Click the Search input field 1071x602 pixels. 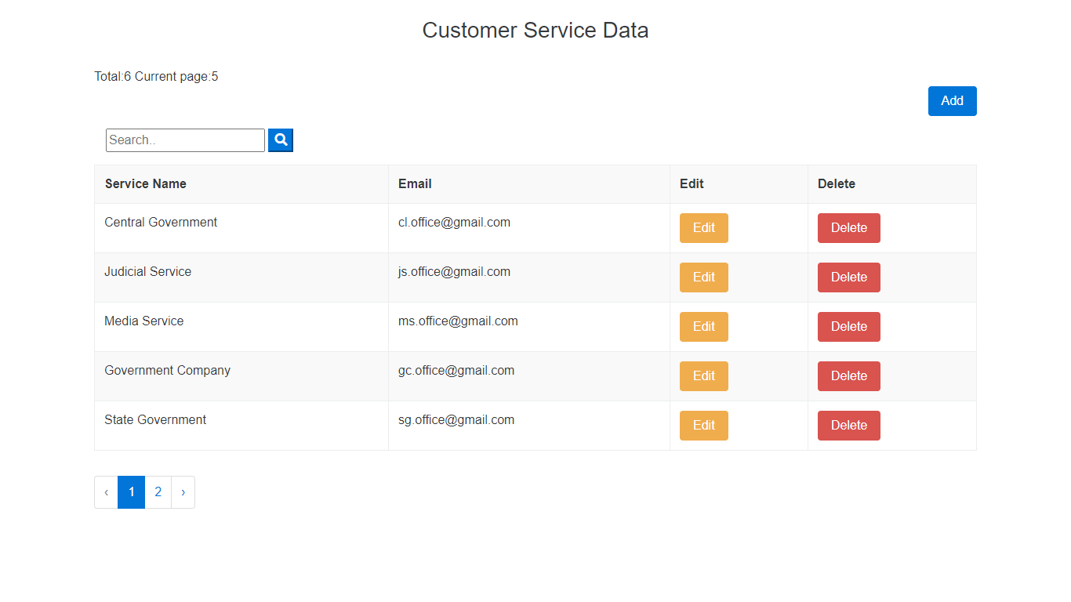click(x=185, y=140)
